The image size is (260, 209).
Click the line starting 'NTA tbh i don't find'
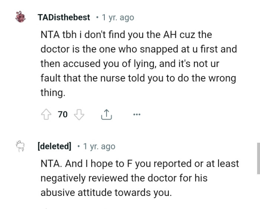coord(126,35)
